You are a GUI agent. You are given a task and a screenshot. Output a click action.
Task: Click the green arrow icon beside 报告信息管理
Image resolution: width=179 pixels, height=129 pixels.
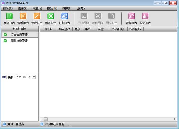click(x=5, y=34)
